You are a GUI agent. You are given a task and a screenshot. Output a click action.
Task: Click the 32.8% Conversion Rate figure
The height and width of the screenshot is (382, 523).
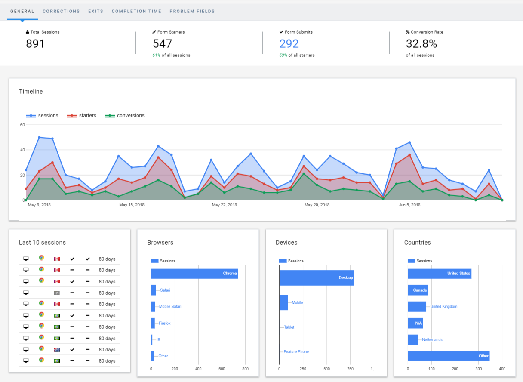pos(421,44)
